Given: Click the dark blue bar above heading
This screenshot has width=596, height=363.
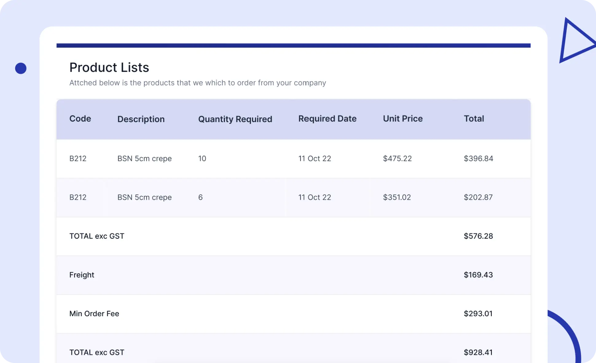Looking at the screenshot, I should pos(293,46).
